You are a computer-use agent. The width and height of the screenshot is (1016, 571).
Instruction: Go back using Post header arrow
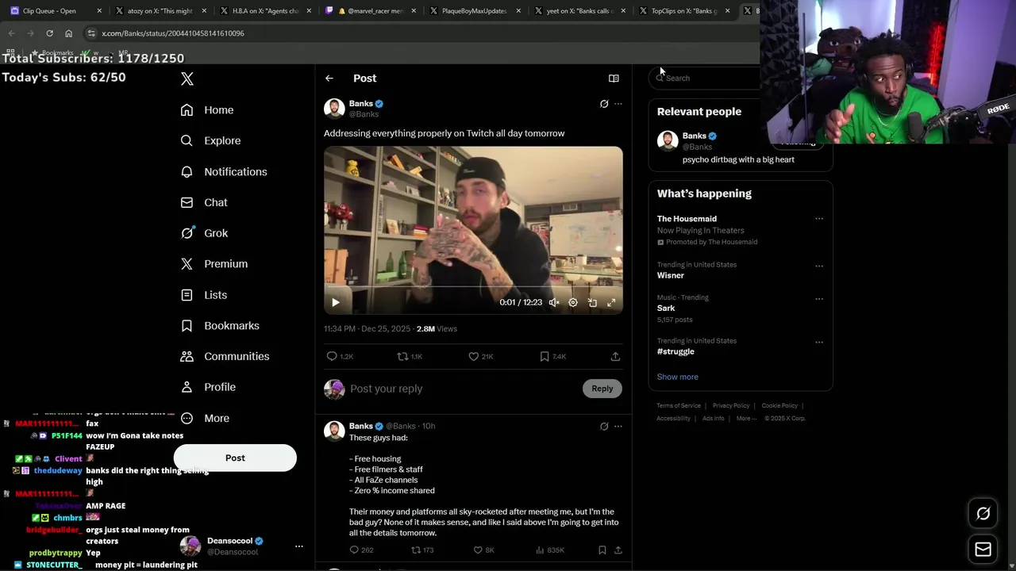329,79
